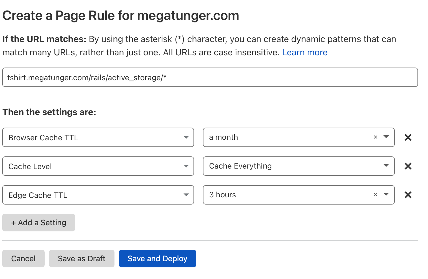Click the caret arrow beside 'a month'

click(x=386, y=137)
